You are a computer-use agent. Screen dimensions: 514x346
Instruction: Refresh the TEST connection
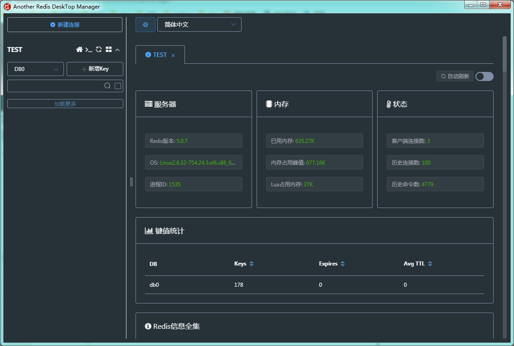(x=99, y=49)
